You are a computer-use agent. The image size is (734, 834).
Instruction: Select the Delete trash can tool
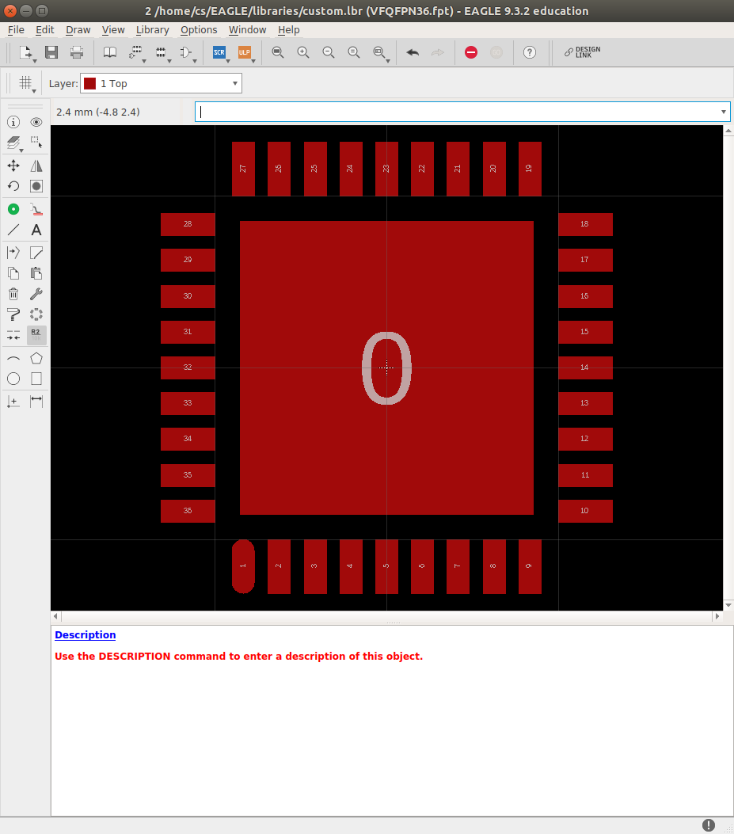(x=13, y=294)
